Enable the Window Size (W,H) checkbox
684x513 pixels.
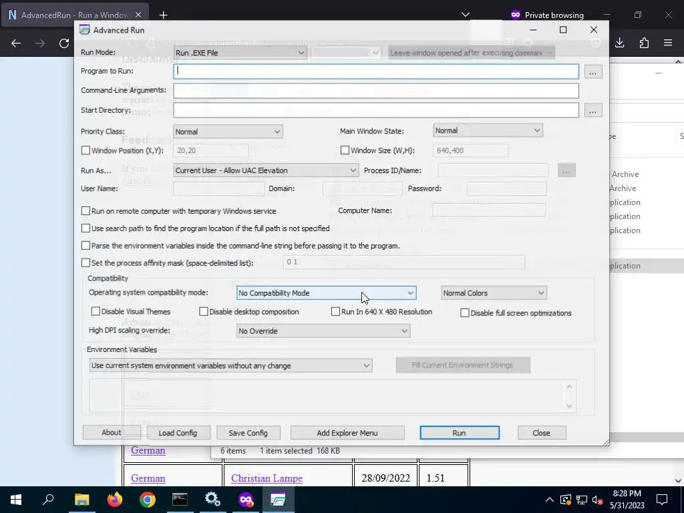point(345,150)
